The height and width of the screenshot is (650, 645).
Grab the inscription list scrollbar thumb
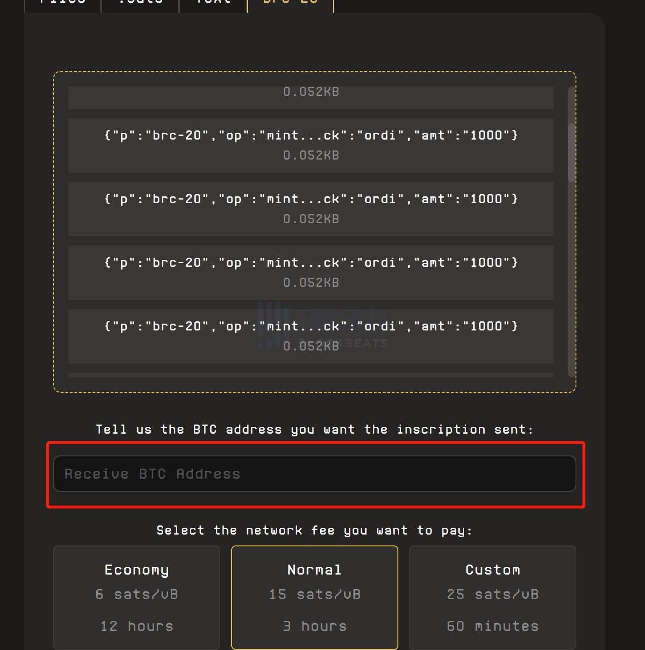571,152
